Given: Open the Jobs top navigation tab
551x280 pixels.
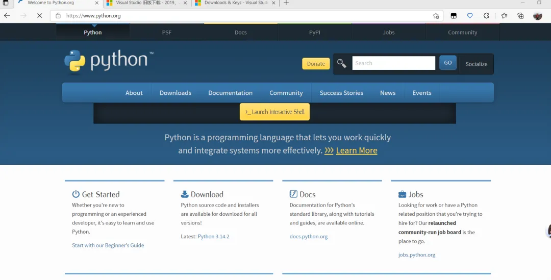Looking at the screenshot, I should [389, 32].
